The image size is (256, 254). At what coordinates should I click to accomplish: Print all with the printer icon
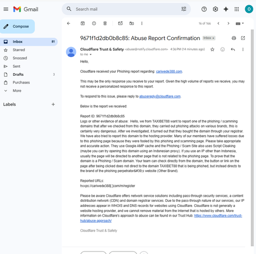pyautogui.click(x=234, y=38)
